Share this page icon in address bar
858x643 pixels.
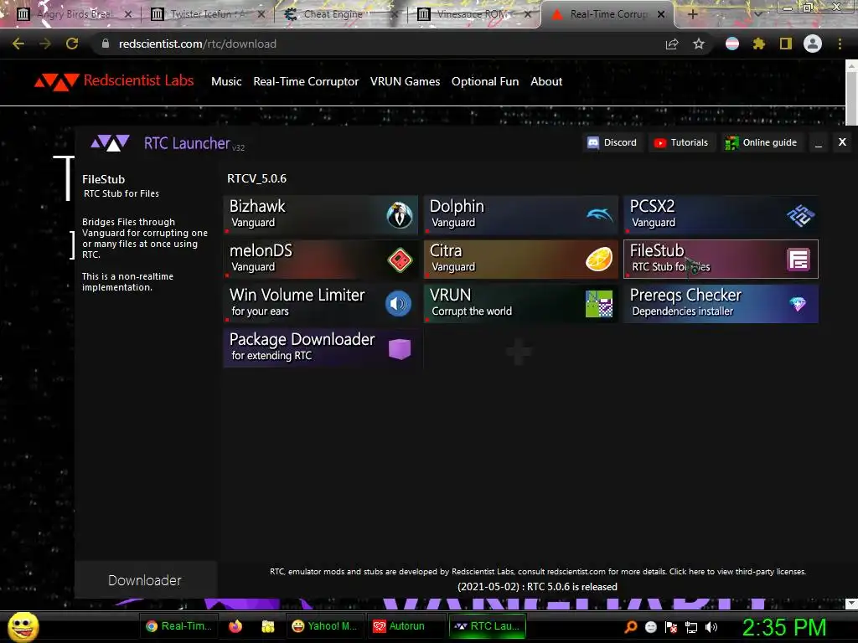(x=672, y=44)
